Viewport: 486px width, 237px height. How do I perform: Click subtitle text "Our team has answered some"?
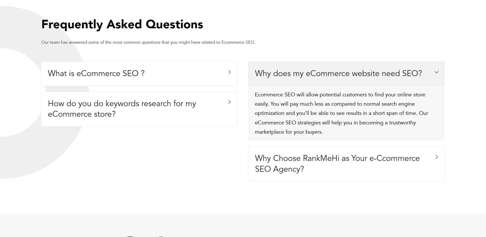(x=148, y=42)
